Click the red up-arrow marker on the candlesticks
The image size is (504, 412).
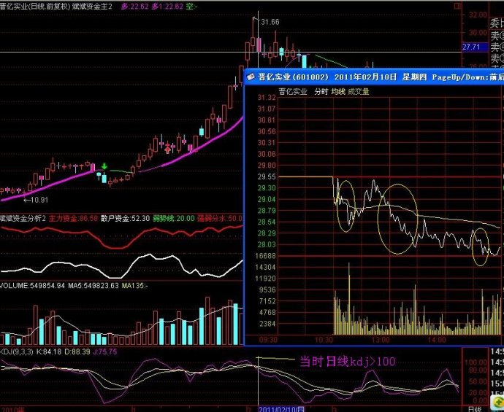tap(167, 149)
